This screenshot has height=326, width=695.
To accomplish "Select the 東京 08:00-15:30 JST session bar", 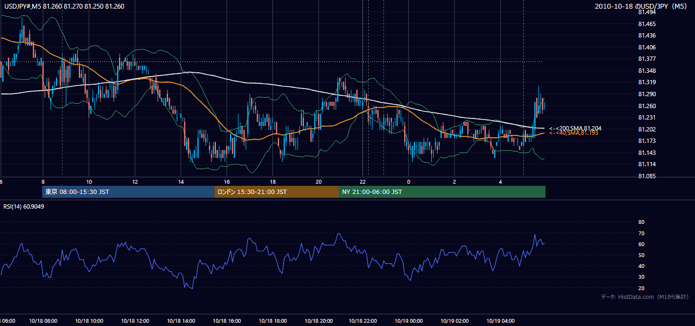I will (x=128, y=192).
